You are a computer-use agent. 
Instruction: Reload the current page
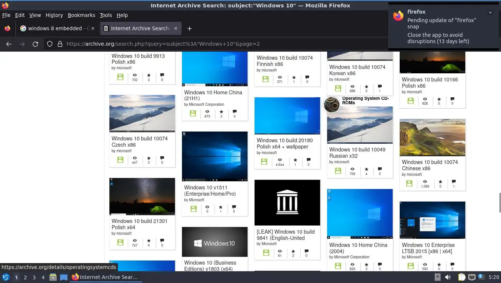(35, 44)
